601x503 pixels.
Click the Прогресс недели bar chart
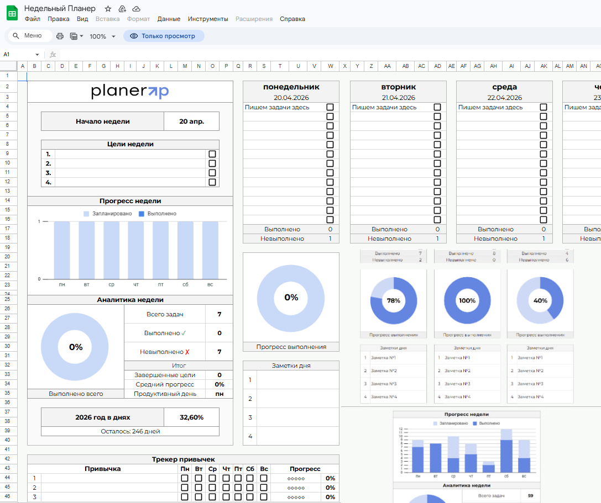click(130, 250)
